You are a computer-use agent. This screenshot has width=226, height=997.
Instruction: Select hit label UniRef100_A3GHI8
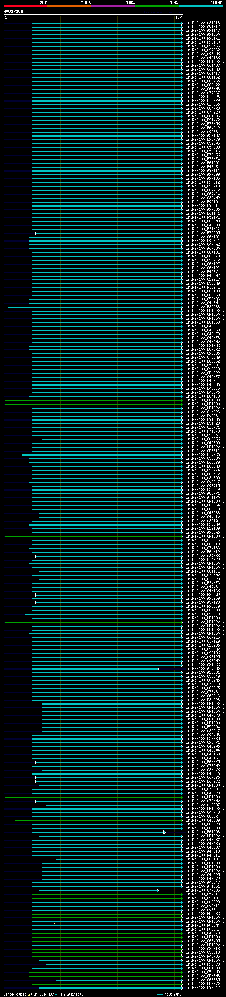click(202, 949)
